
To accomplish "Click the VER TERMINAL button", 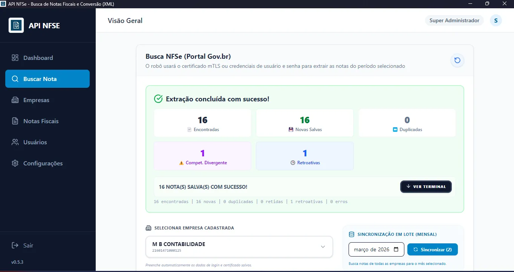I will pos(426,186).
